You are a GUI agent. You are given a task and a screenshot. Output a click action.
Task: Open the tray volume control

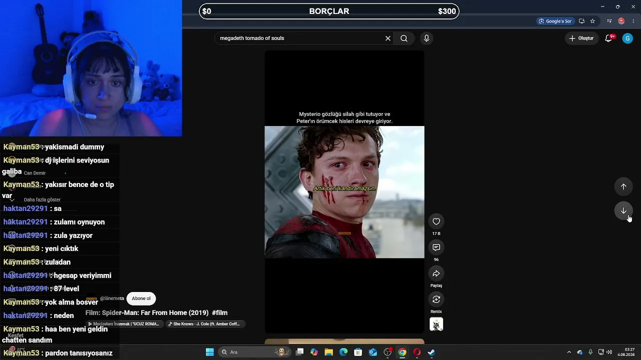(609, 352)
